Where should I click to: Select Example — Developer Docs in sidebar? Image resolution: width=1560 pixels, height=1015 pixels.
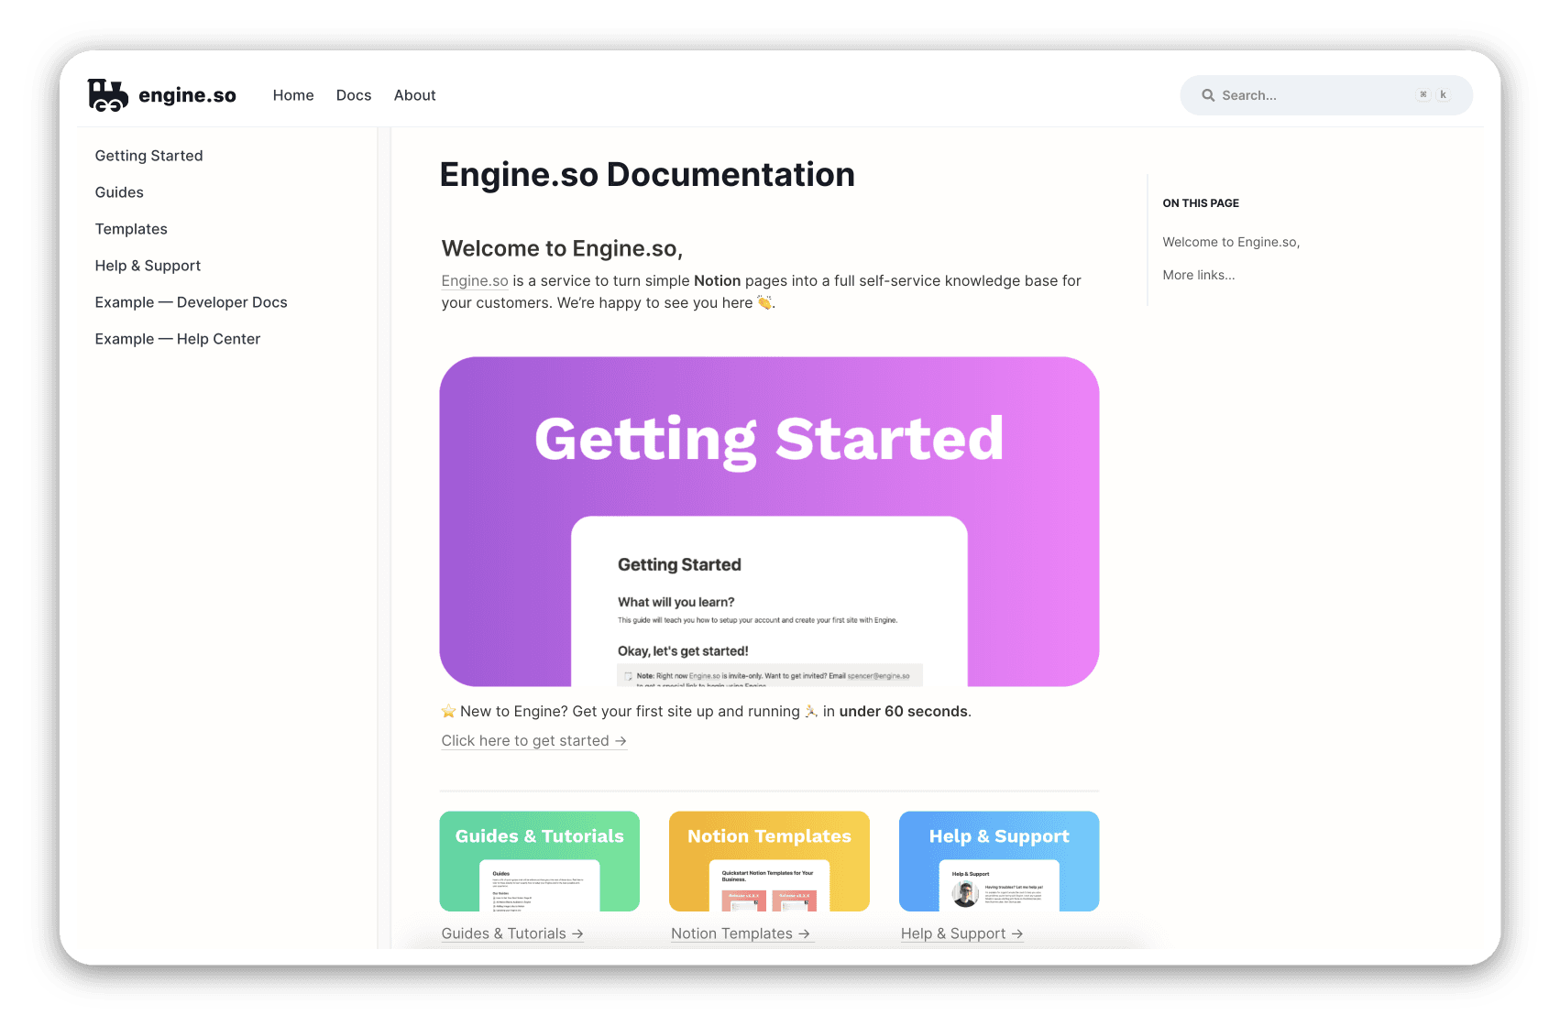click(x=191, y=302)
